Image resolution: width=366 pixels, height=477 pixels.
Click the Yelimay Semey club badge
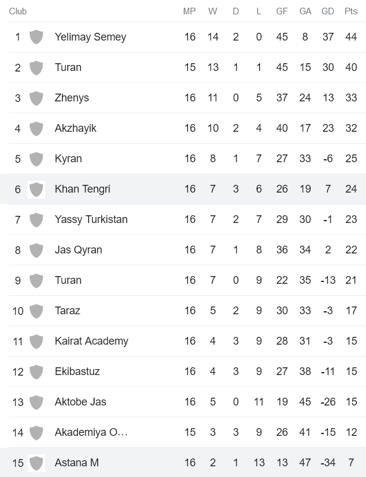(x=36, y=37)
